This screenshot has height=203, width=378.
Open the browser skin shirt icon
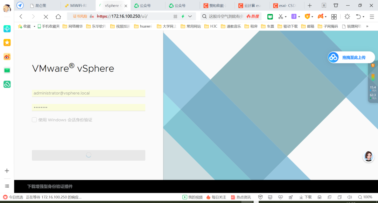click(336, 5)
